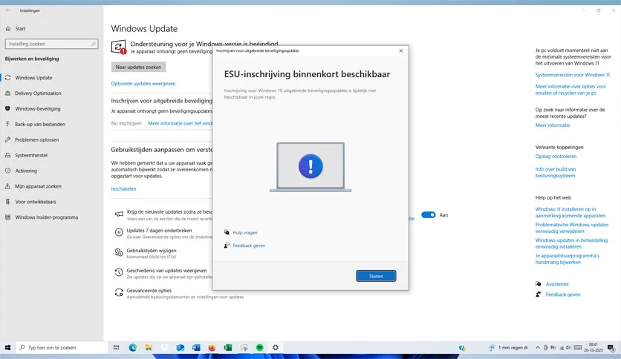Click the back arrow in Instellingen title bar

(8, 10)
